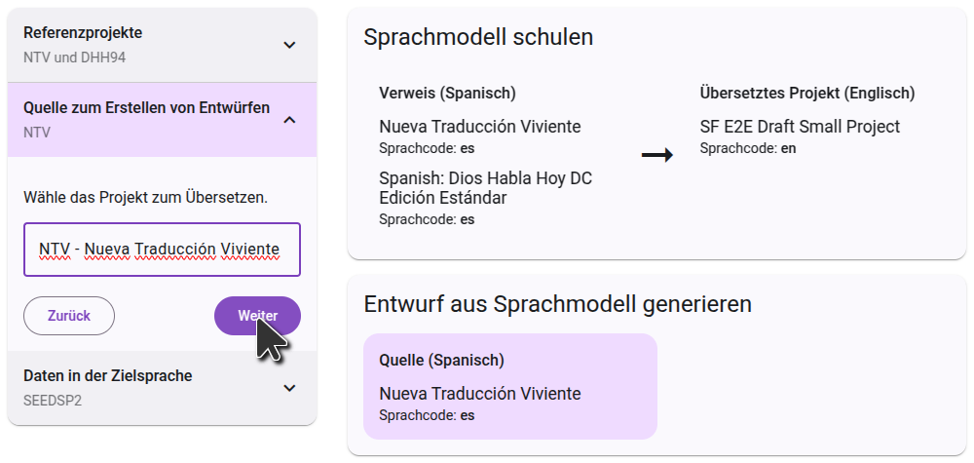The height and width of the screenshot is (463, 974).
Task: Click the Übersetztes Projekt (Englisch) label
Action: [x=806, y=94]
